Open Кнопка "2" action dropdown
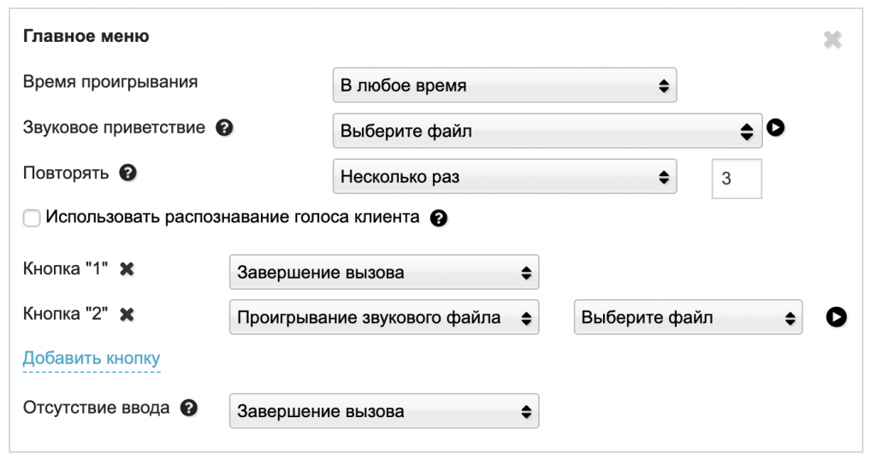The width and height of the screenshot is (876, 459). tap(384, 318)
